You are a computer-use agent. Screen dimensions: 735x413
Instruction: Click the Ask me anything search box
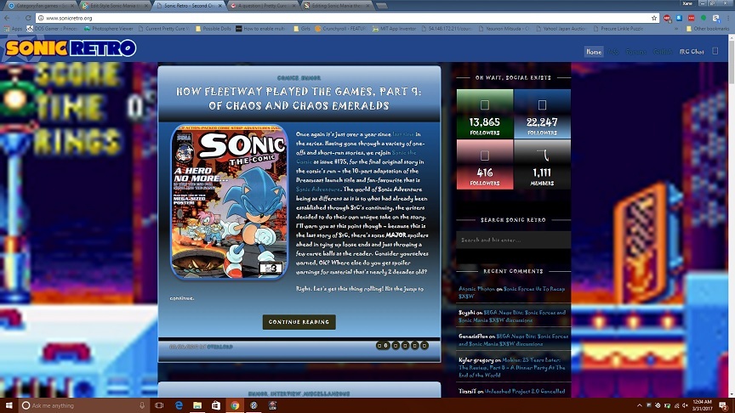click(83, 405)
